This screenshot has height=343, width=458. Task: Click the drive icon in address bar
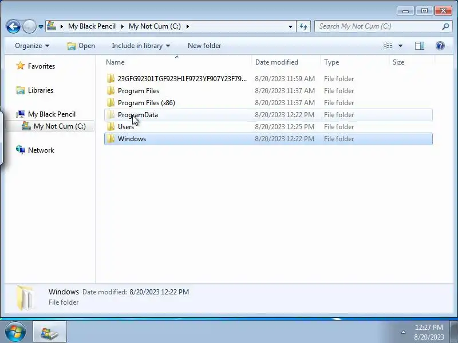[x=52, y=26]
